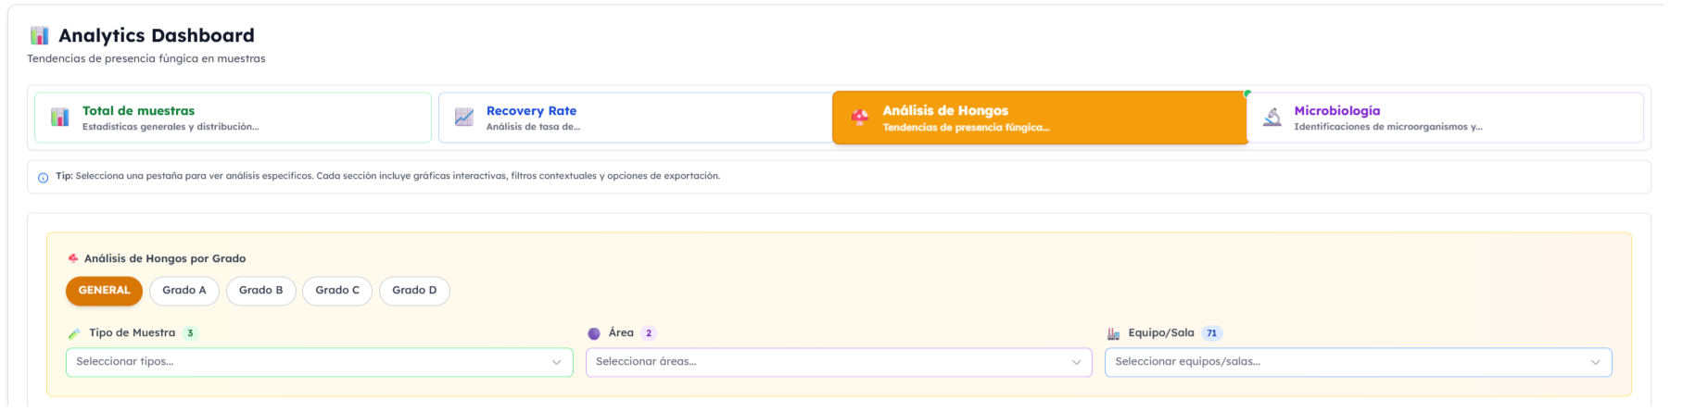Switch to the Total de muestras tab
This screenshot has height=412, width=1708.
[233, 118]
